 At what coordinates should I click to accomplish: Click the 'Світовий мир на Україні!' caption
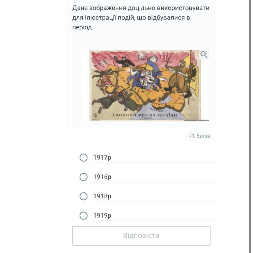click(145, 115)
